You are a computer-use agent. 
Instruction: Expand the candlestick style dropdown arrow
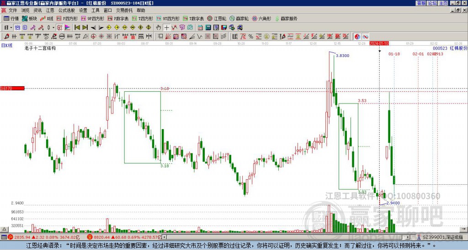pos(53,27)
